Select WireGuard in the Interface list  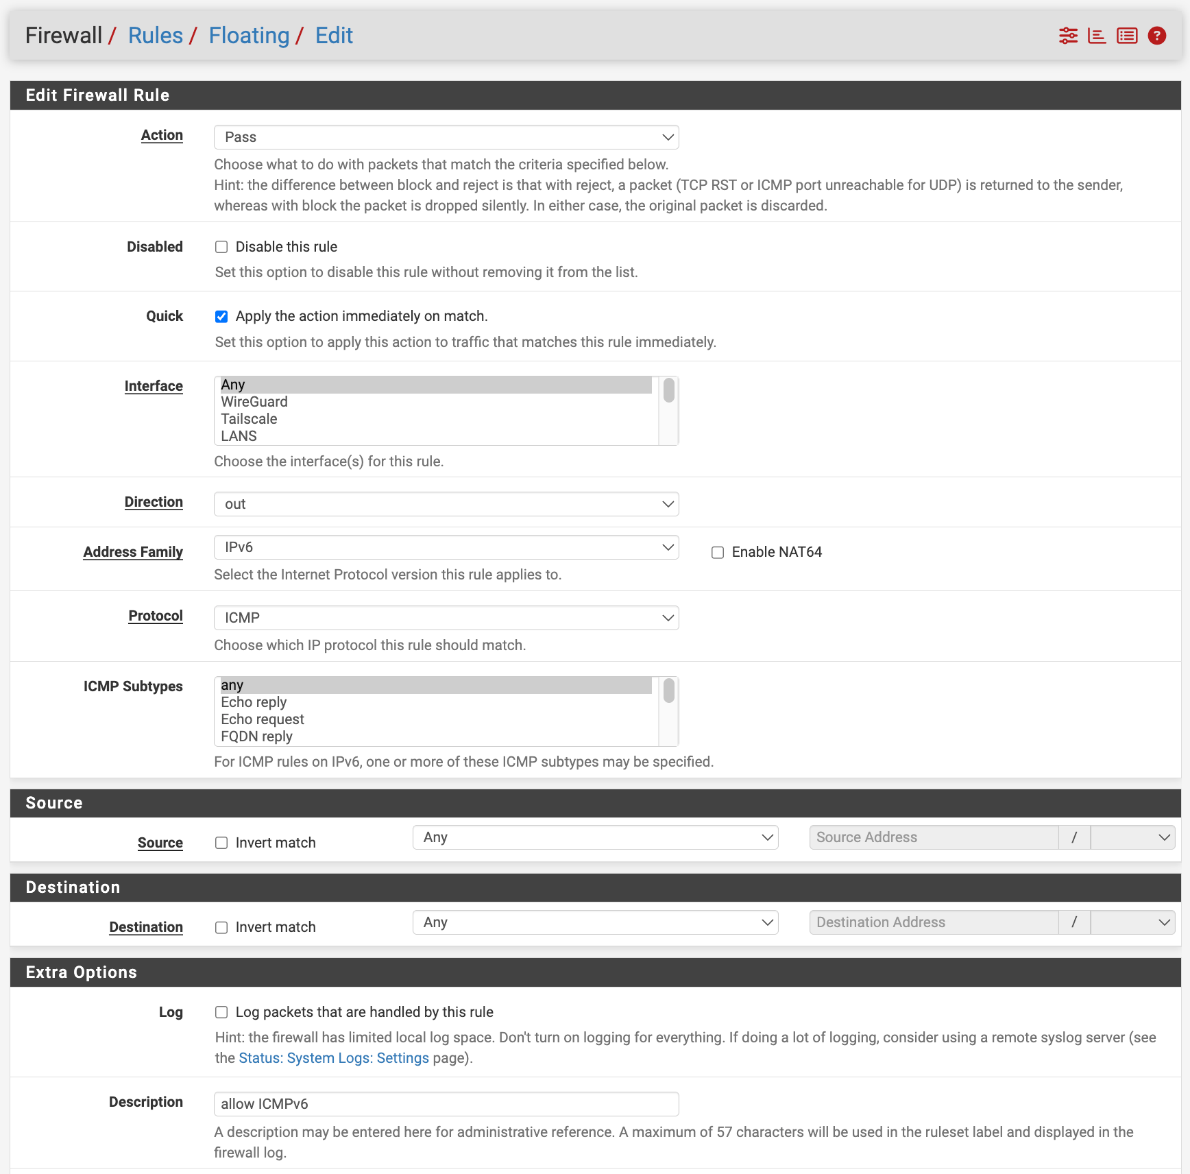click(254, 402)
